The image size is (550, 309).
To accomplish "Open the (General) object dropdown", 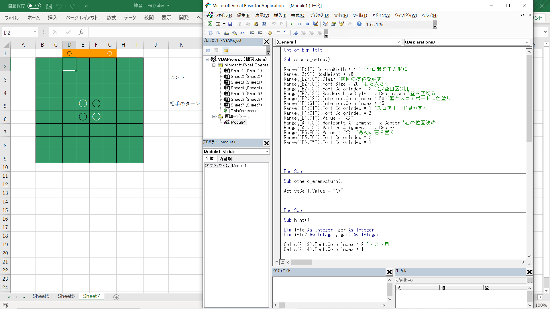I will 398,42.
